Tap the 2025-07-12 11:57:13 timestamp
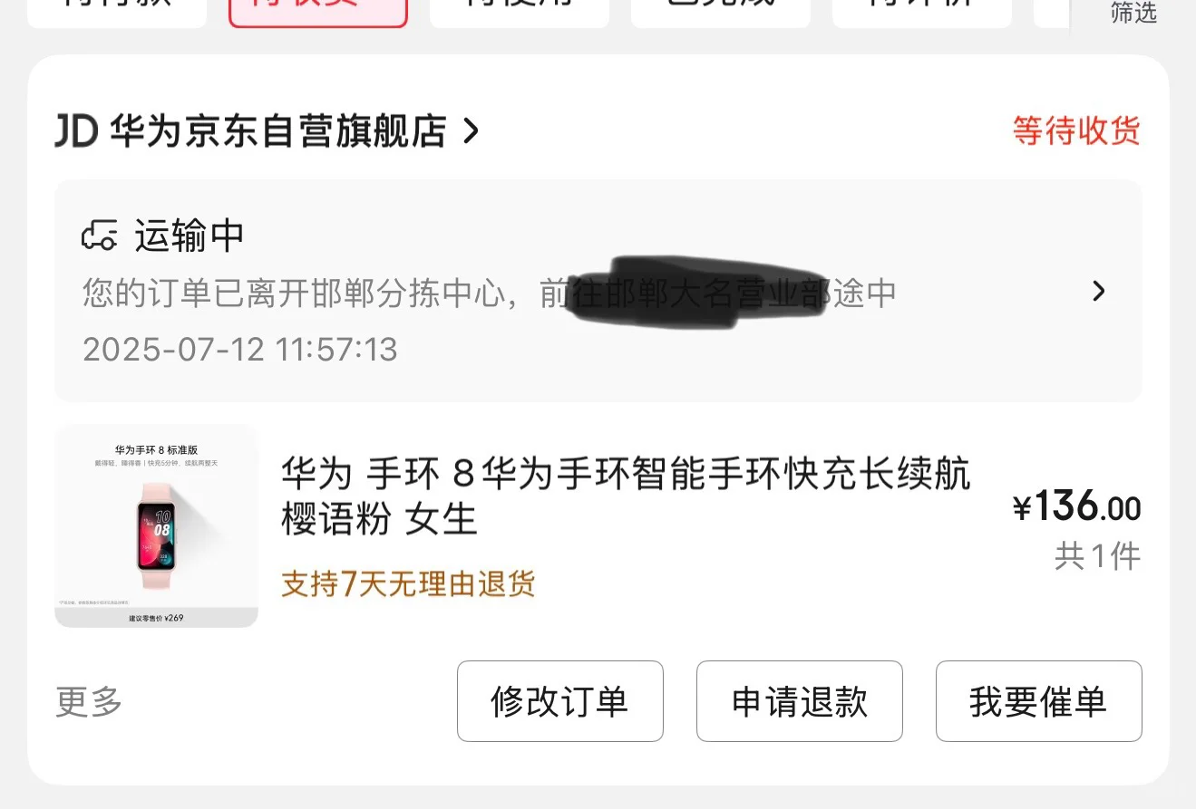This screenshot has width=1196, height=809. pyautogui.click(x=240, y=350)
